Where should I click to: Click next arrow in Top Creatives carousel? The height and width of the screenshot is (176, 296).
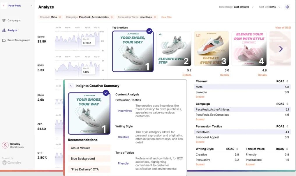coord(281,49)
